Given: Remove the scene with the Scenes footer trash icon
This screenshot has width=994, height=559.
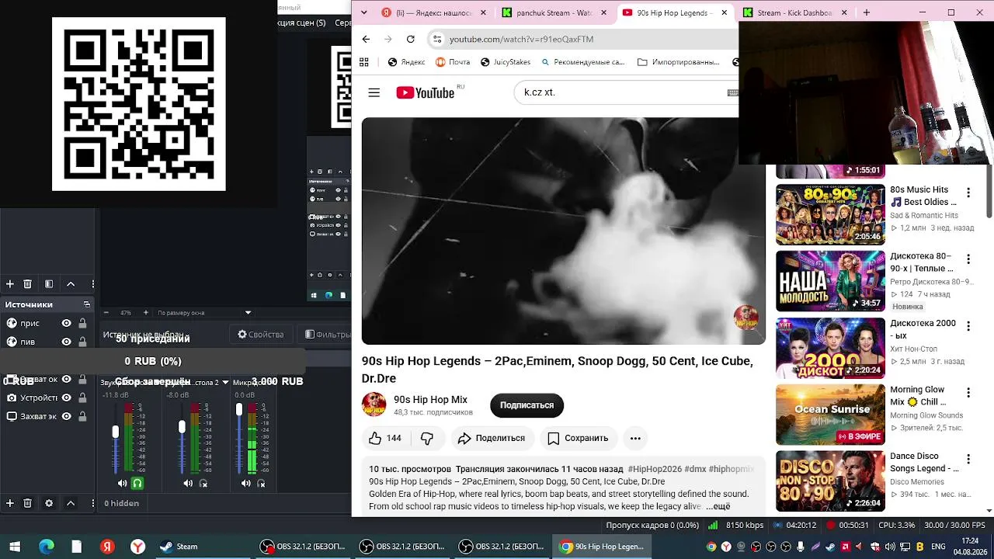Looking at the screenshot, I should (28, 284).
